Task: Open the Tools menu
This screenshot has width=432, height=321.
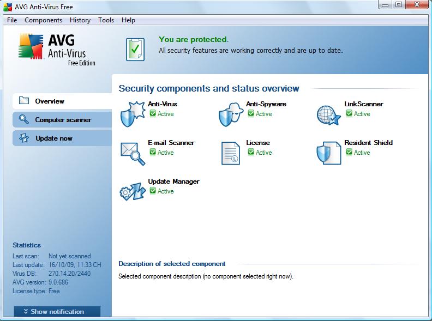Action: click(x=106, y=20)
